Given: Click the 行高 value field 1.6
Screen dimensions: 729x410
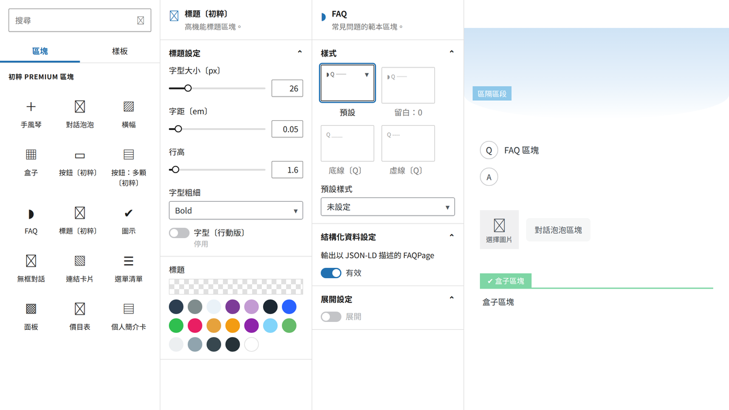Looking at the screenshot, I should [x=287, y=170].
